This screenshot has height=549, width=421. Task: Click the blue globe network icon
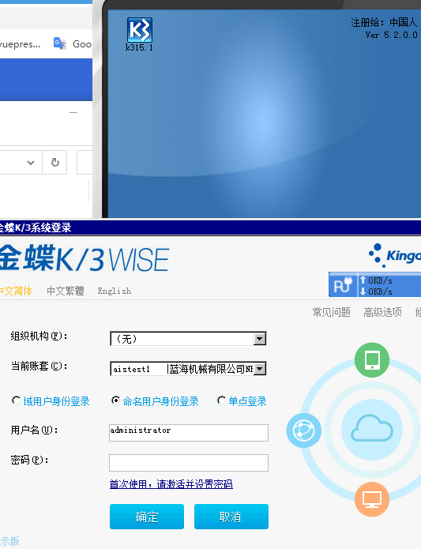(x=303, y=430)
